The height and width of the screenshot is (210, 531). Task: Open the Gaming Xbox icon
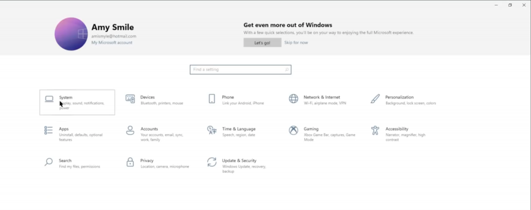pos(294,130)
